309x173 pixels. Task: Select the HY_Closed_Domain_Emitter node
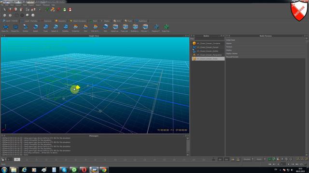coord(208,51)
